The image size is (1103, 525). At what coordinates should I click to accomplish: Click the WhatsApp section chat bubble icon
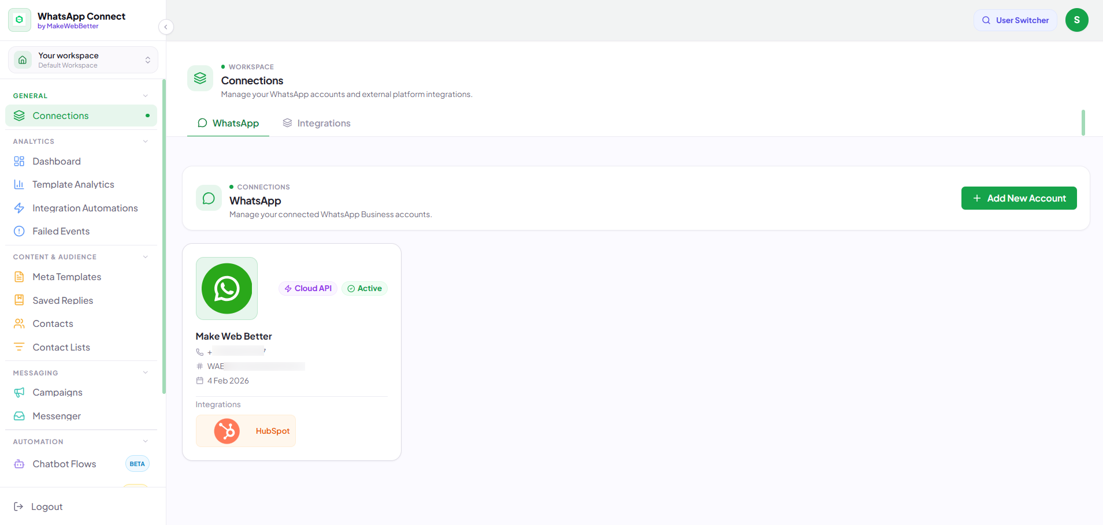(209, 198)
